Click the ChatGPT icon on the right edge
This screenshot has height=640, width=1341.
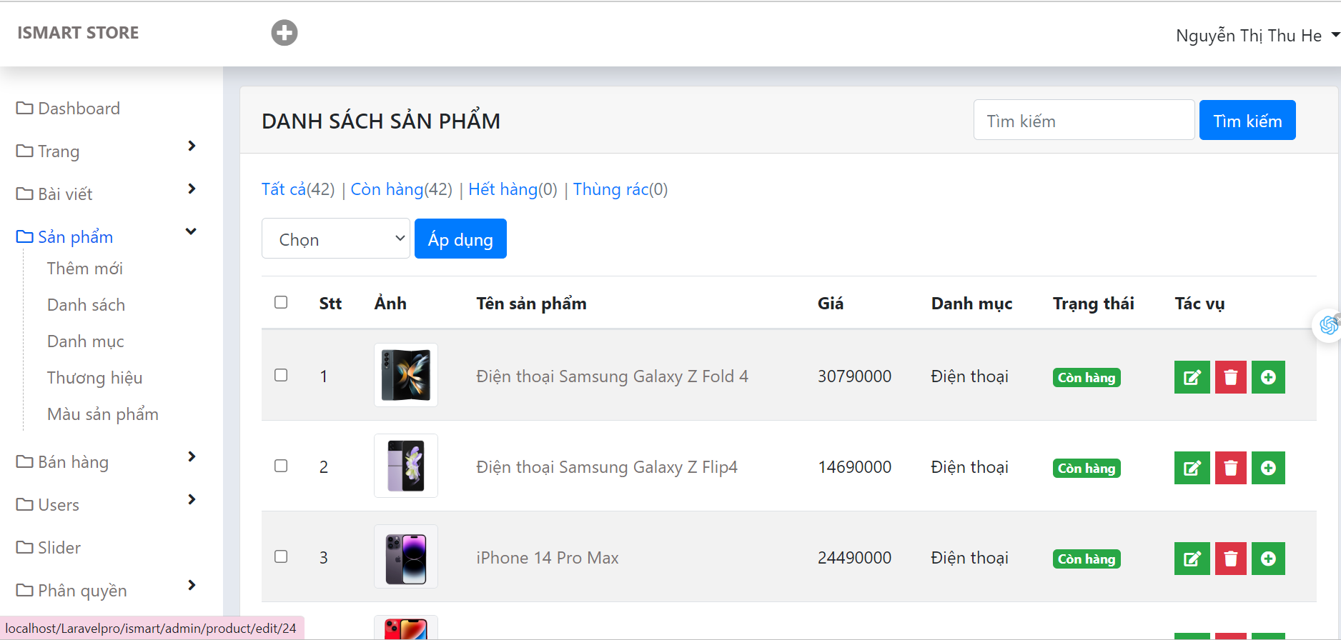(1328, 325)
